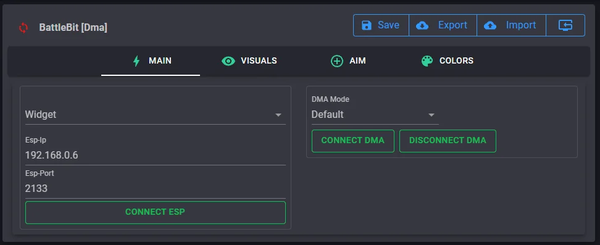Viewport: 600px width, 245px height.
Task: Focus the Esp-Ip address field
Action: pyautogui.click(x=156, y=155)
